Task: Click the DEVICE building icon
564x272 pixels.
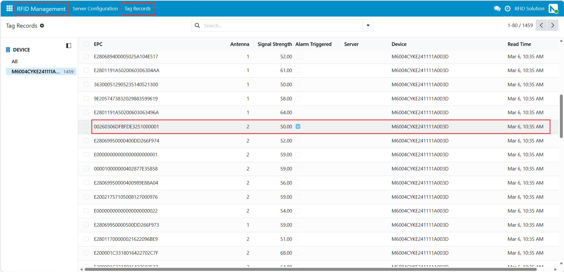Action: point(8,50)
